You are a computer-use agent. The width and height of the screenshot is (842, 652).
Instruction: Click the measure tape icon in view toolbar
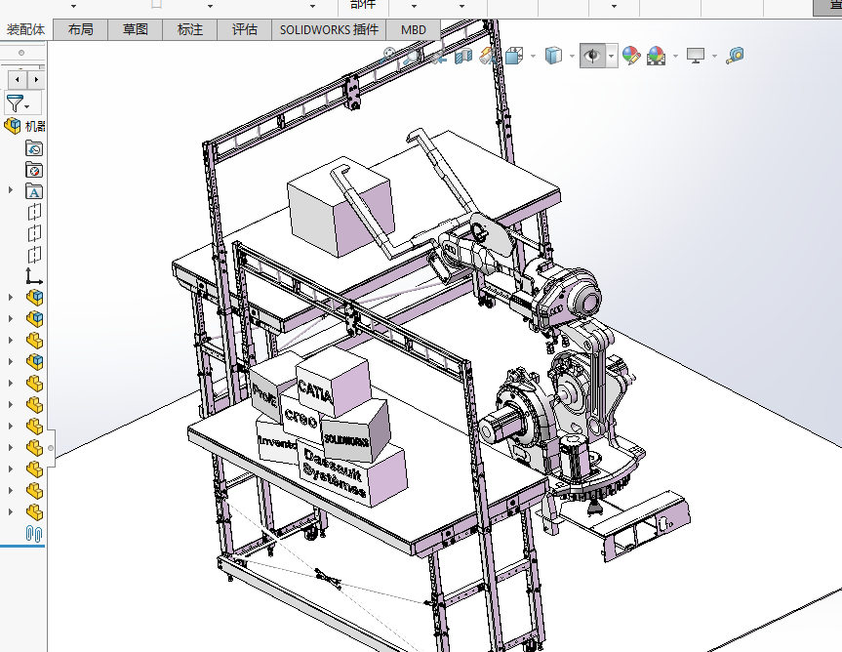(x=736, y=57)
